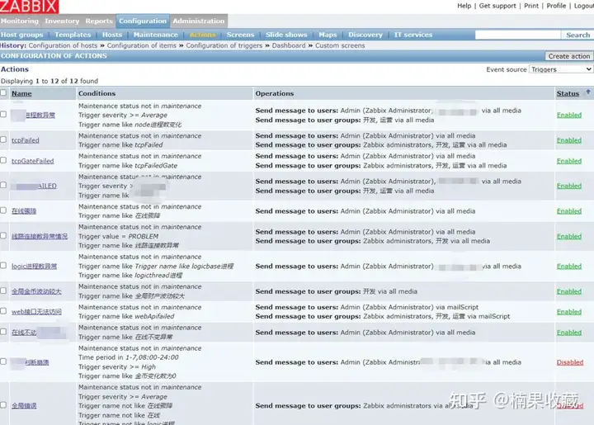The width and height of the screenshot is (594, 425).
Task: Open history link Configuration of items
Action: [x=142, y=45]
